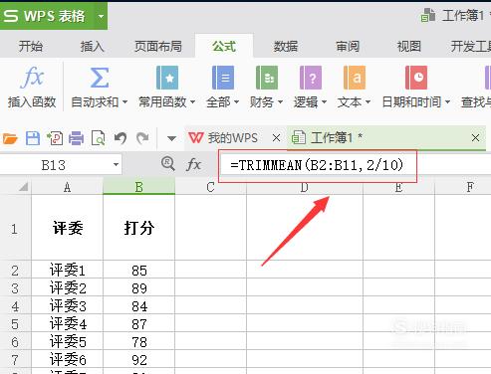This screenshot has width=491, height=374.
Task: Expand the 常用函数 dropdown arrow
Action: (192, 102)
